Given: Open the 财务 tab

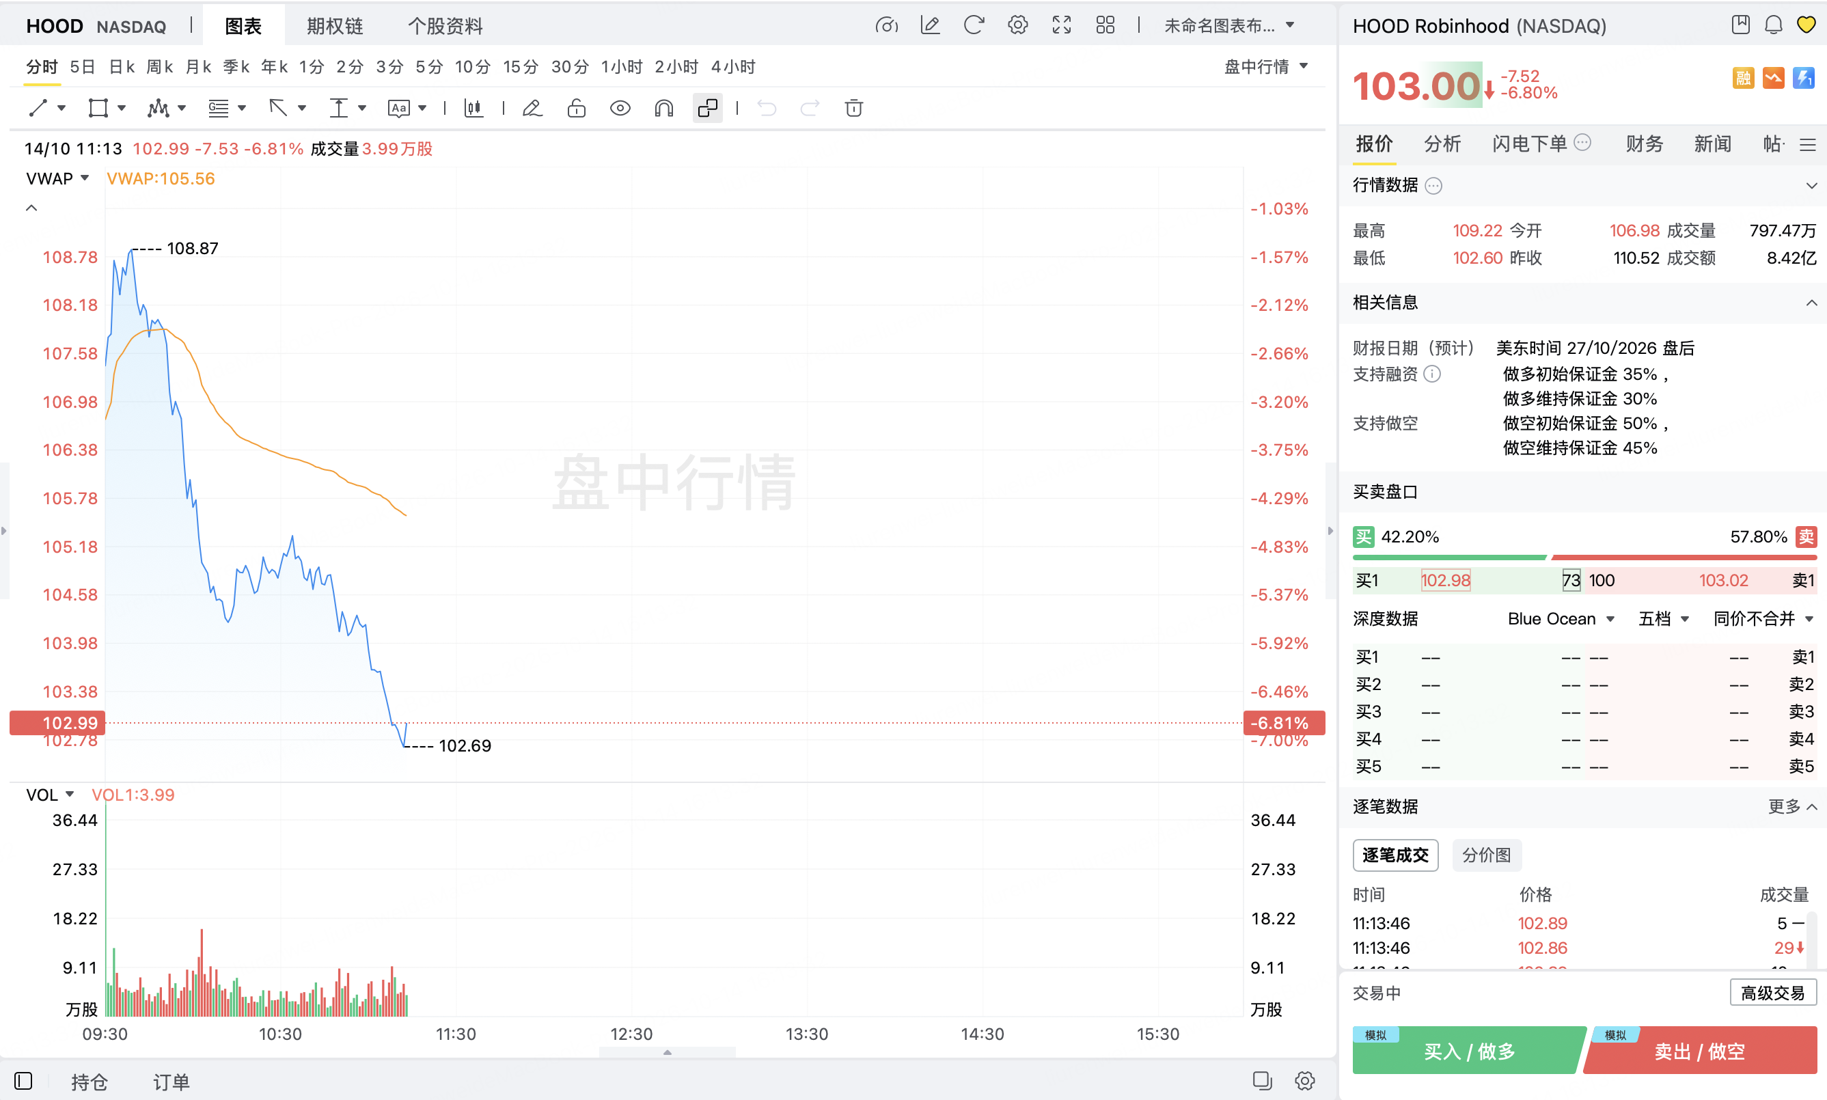Looking at the screenshot, I should (x=1644, y=143).
